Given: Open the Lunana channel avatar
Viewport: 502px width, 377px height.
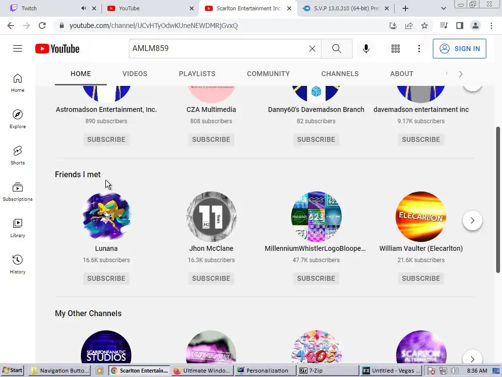Looking at the screenshot, I should click(x=106, y=216).
